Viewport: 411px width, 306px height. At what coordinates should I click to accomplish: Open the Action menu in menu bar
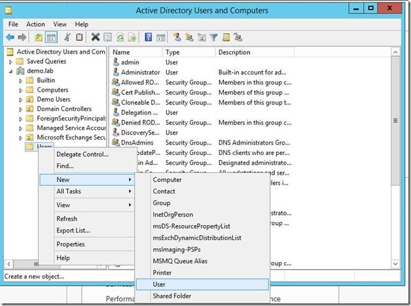[x=36, y=24]
